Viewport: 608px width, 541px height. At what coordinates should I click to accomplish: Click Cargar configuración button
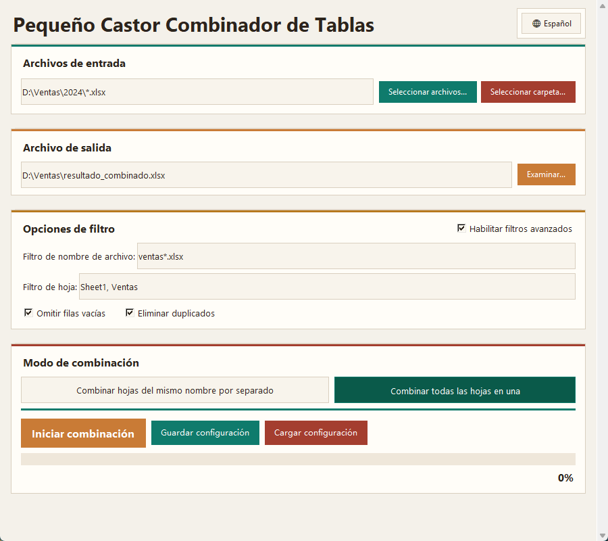pos(316,433)
